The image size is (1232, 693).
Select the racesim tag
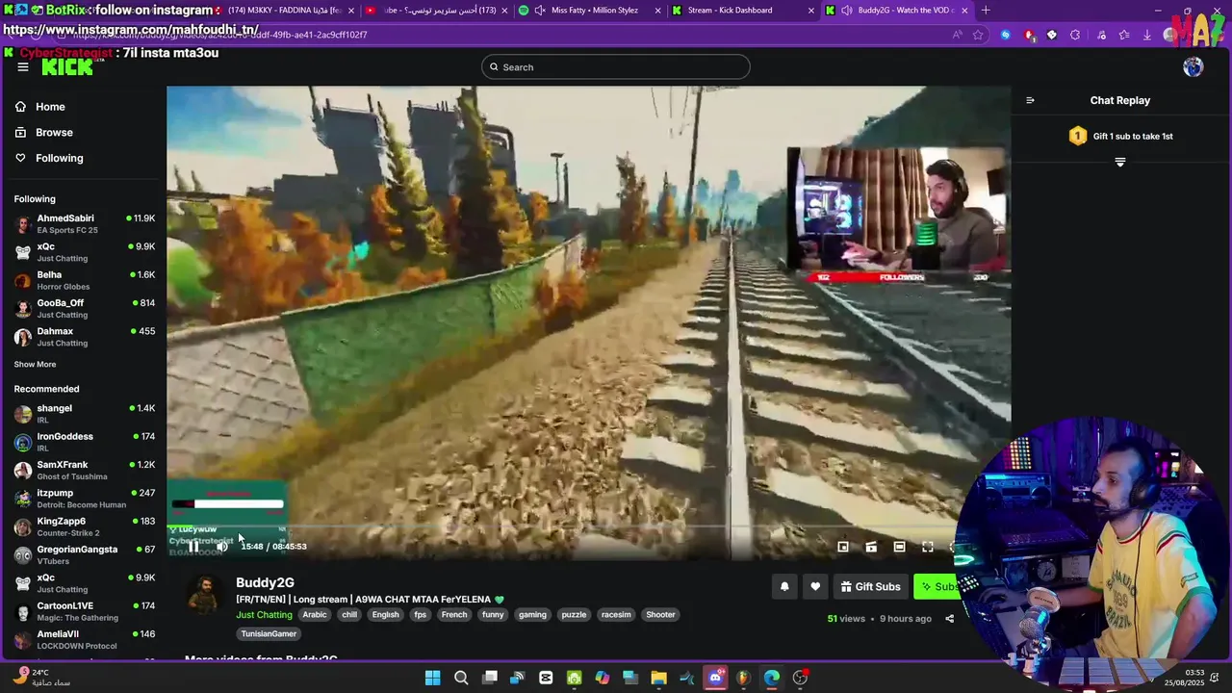[x=616, y=615]
